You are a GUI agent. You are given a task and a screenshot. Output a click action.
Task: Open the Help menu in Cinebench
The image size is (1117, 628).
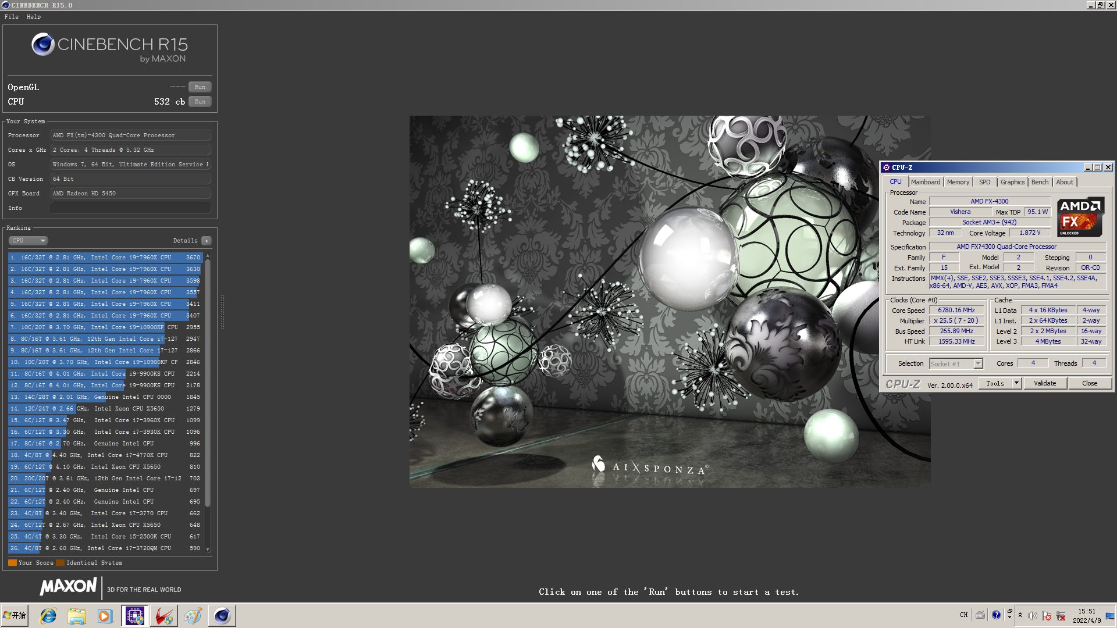34,17
